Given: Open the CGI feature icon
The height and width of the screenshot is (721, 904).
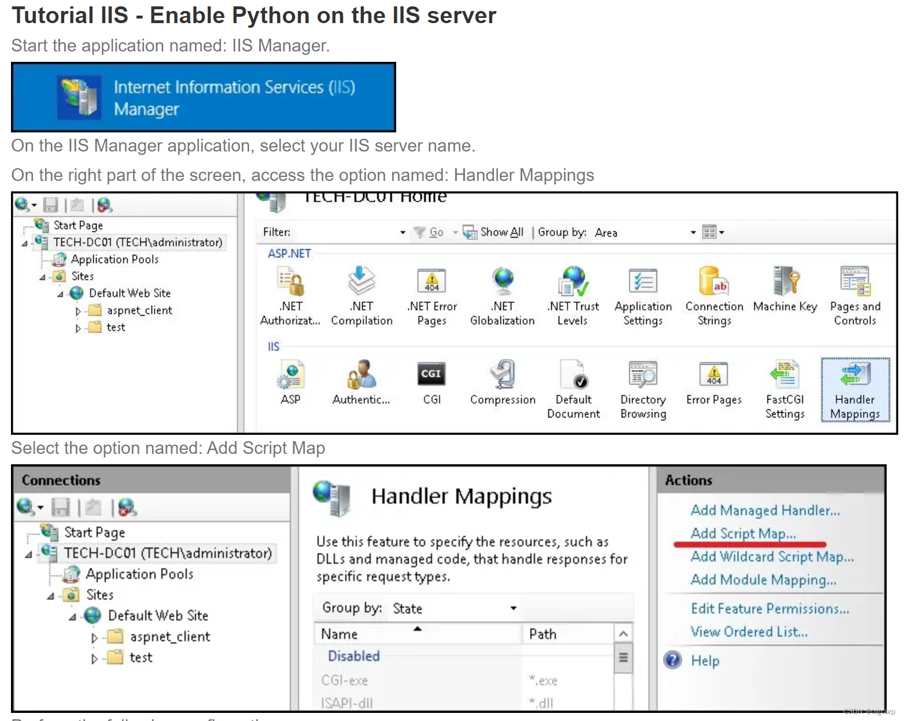Looking at the screenshot, I should (431, 382).
